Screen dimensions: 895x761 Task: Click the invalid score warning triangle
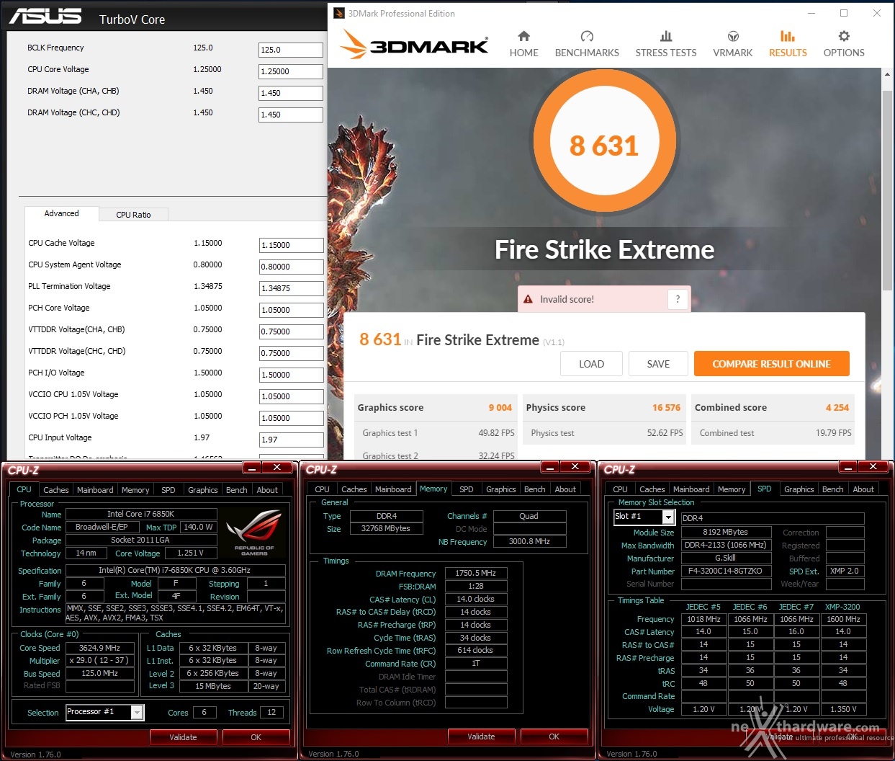pos(528,299)
